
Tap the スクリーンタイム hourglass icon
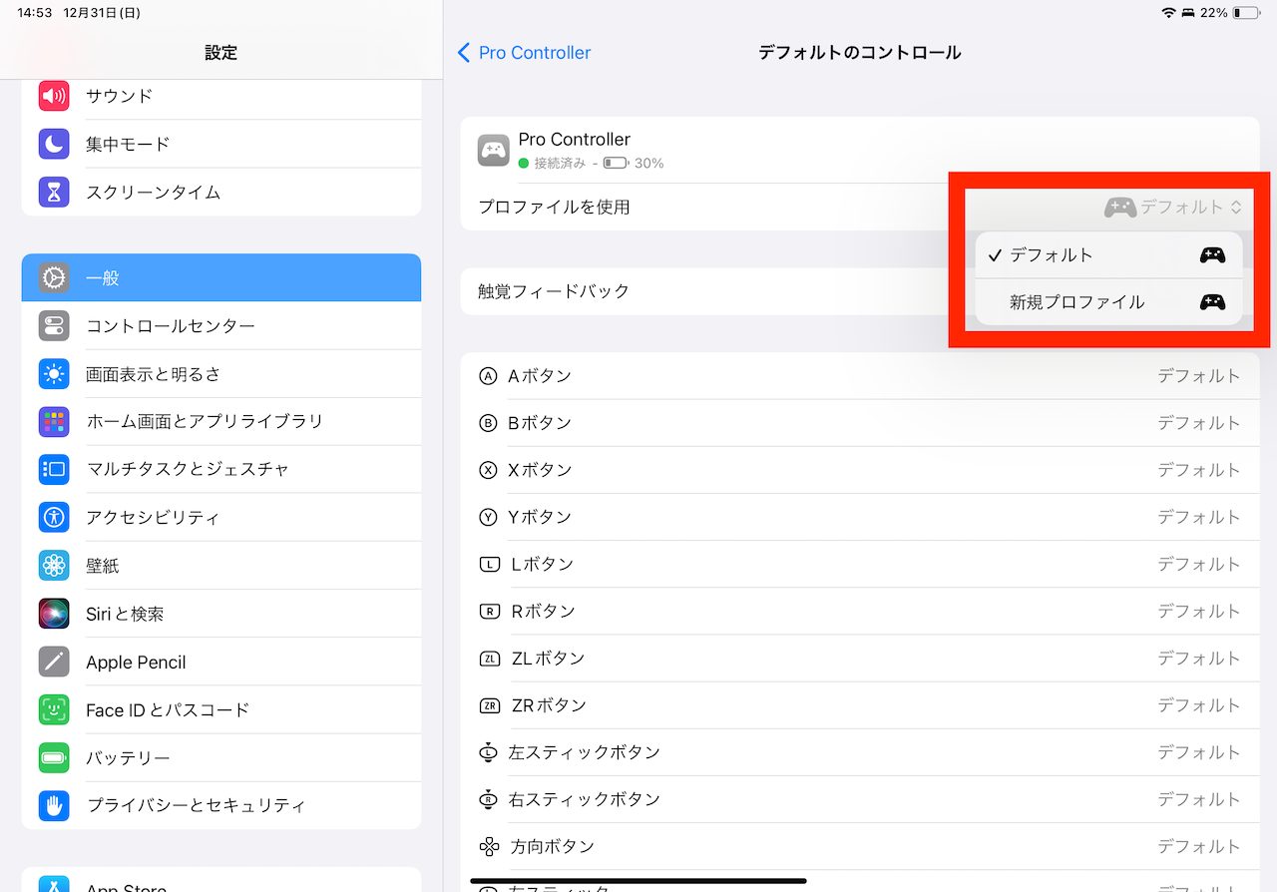click(54, 192)
